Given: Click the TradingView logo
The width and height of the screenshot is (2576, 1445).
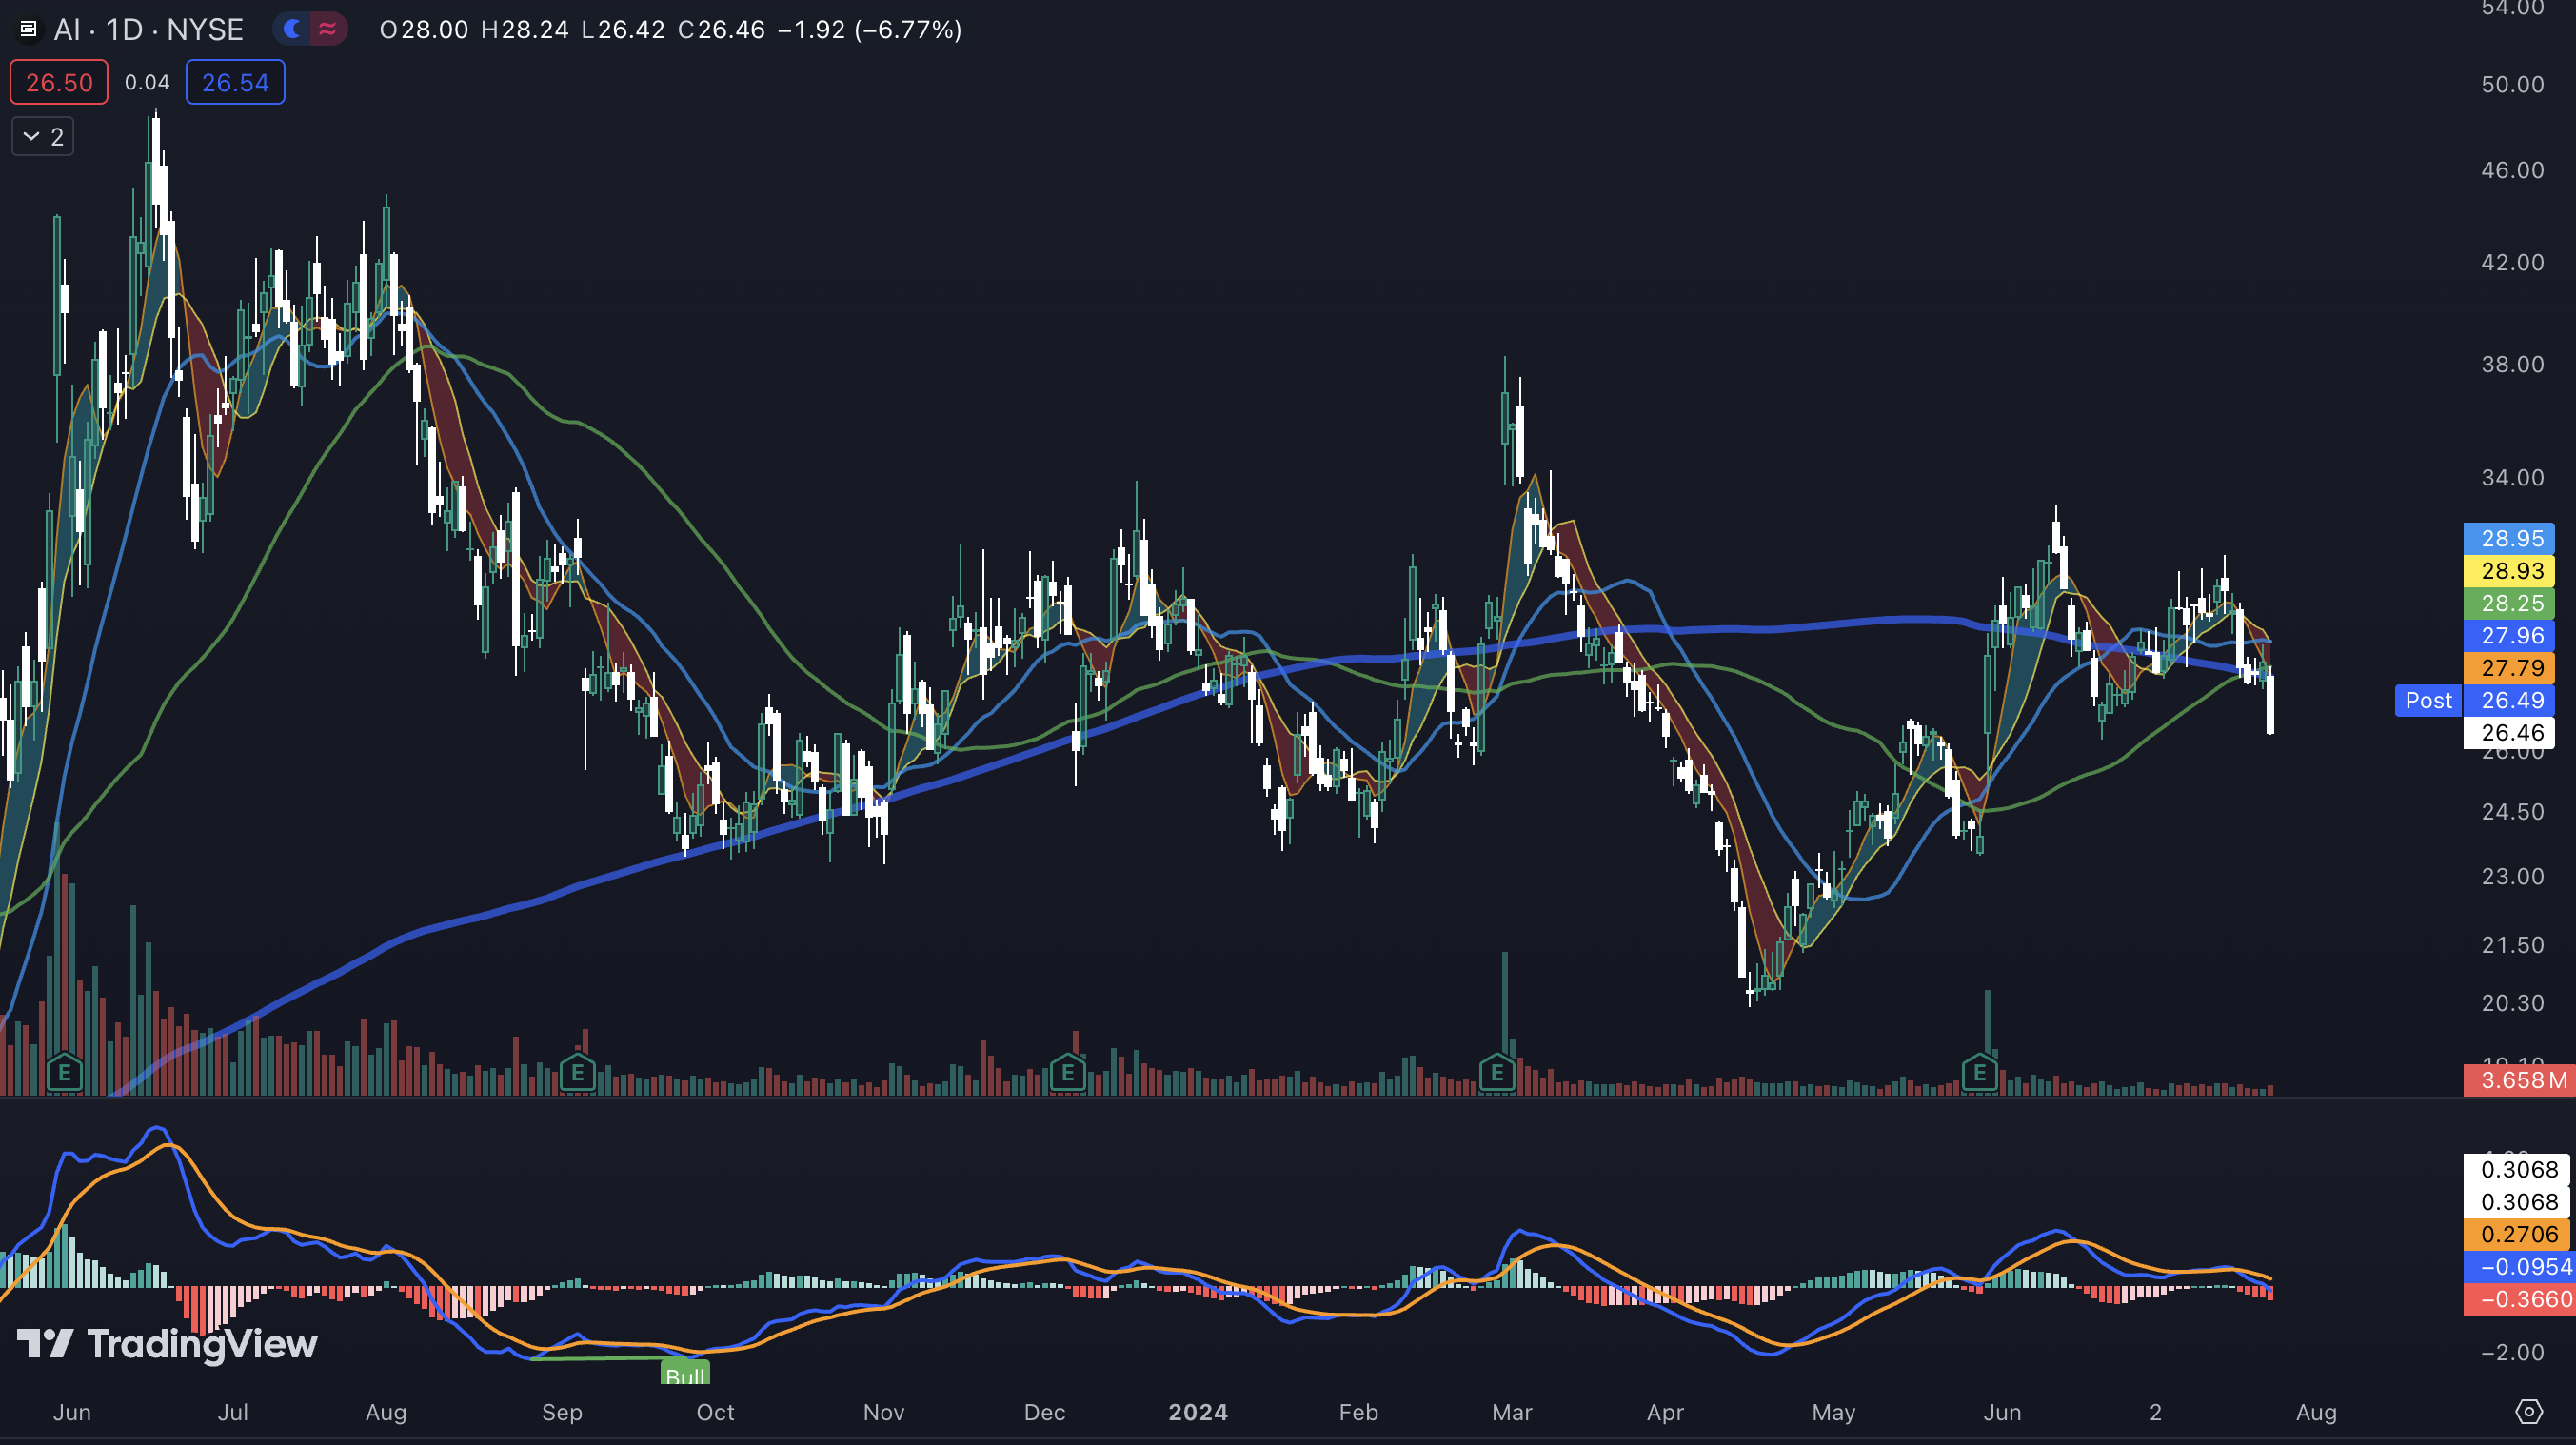Looking at the screenshot, I should [x=167, y=1343].
